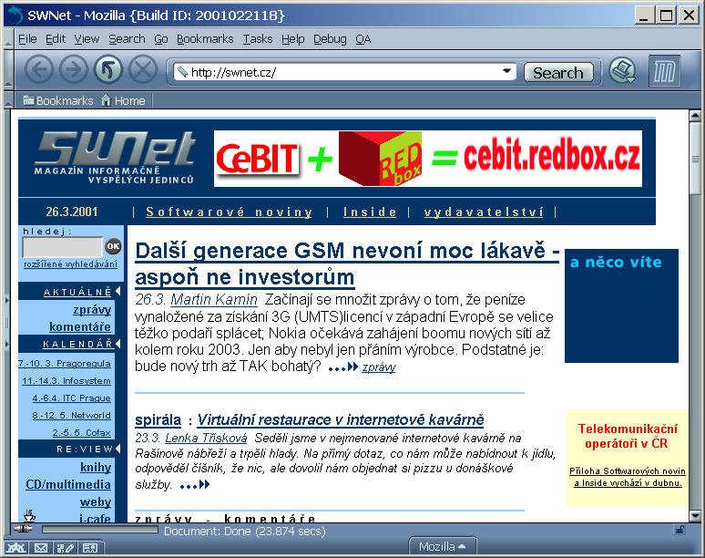
Task: Collapse the menu bar using its grippy
Action: click(8, 38)
